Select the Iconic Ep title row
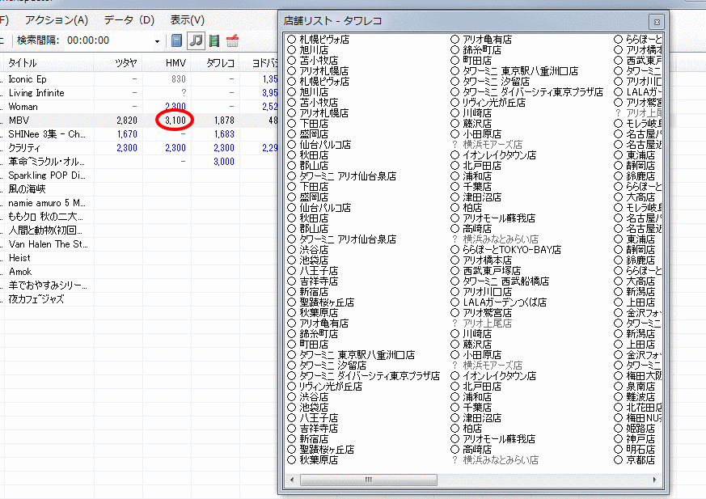This screenshot has width=706, height=499. 27,79
